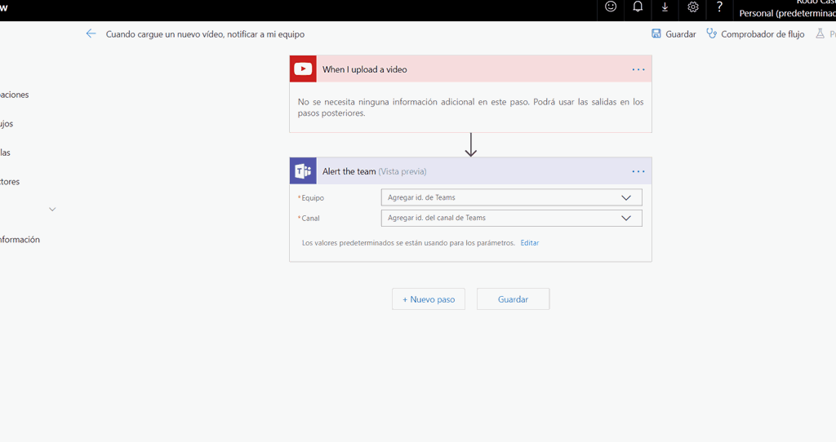Open the feedback smiley icon
The height and width of the screenshot is (442, 836).
pos(611,7)
